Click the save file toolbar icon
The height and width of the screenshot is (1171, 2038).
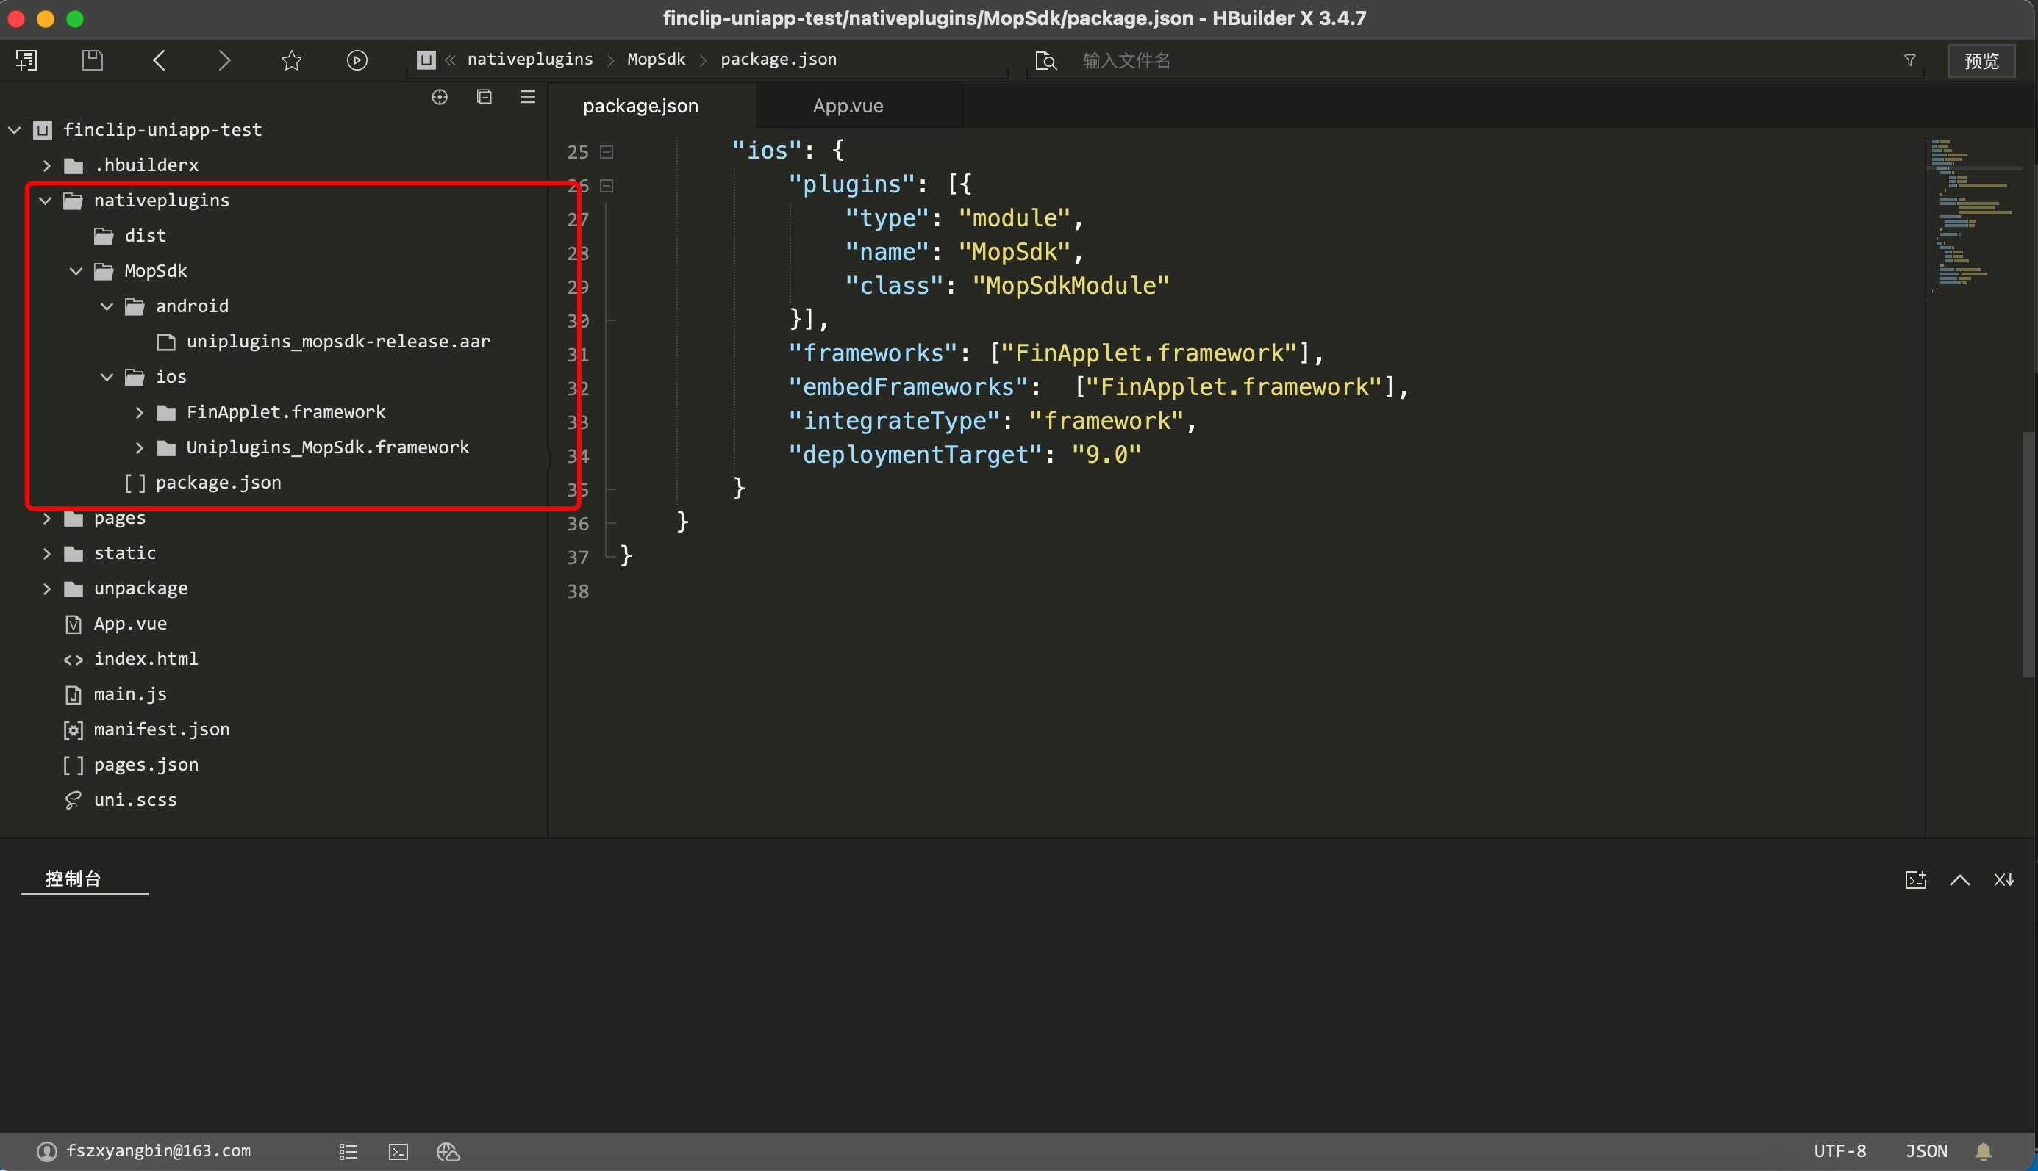click(x=93, y=60)
